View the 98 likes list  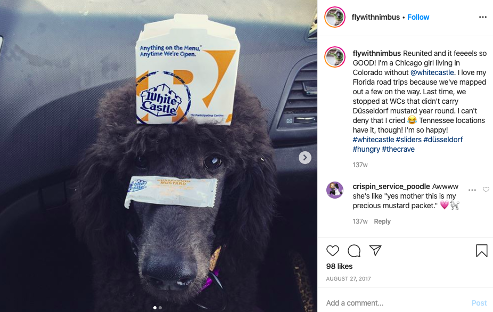(339, 266)
